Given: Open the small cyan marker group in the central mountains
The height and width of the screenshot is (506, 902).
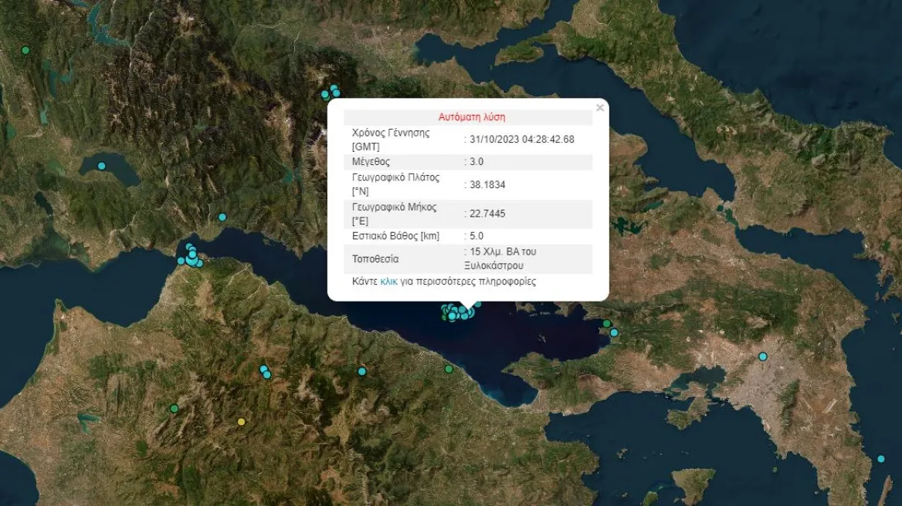Looking at the screenshot, I should tap(264, 372).
